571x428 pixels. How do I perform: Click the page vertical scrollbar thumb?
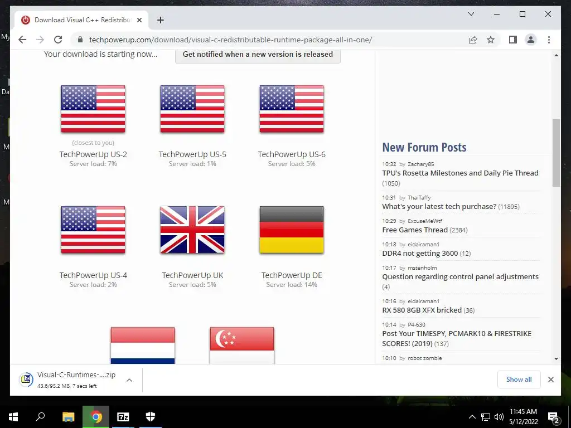556,153
